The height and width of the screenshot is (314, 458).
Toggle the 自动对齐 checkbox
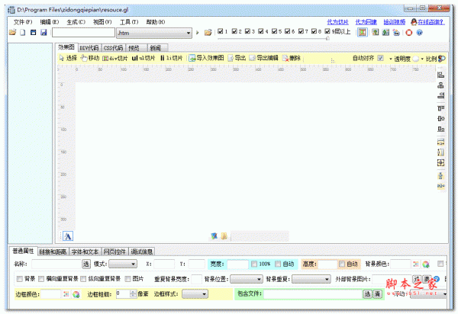pos(380,58)
